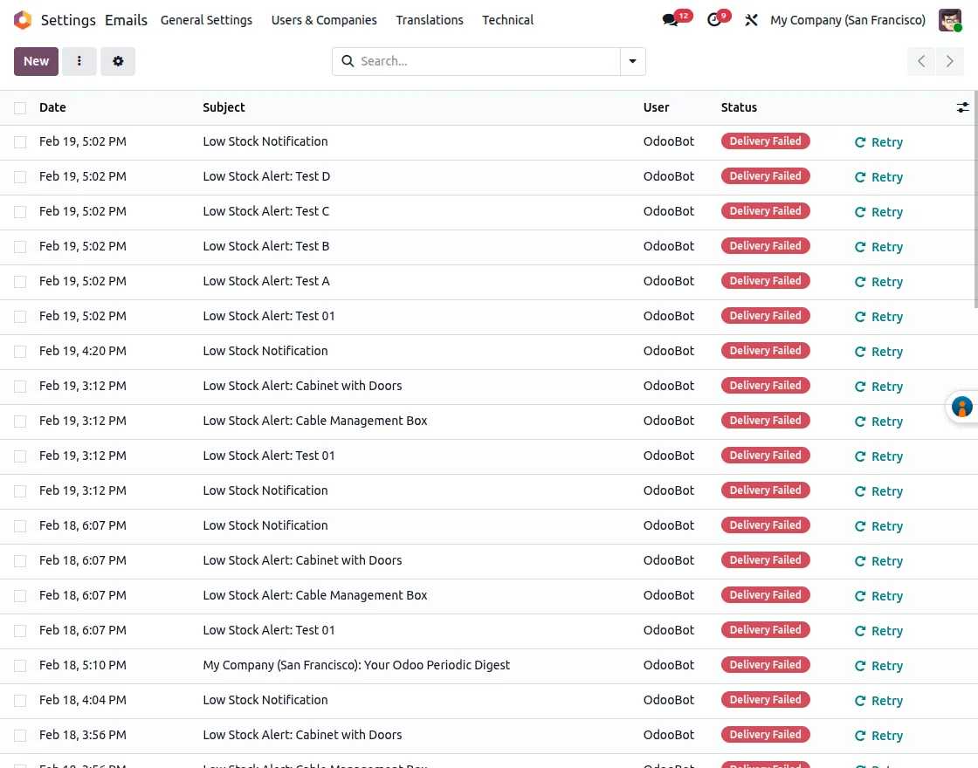The width and height of the screenshot is (978, 768).
Task: Open the Translations menu
Action: (430, 20)
